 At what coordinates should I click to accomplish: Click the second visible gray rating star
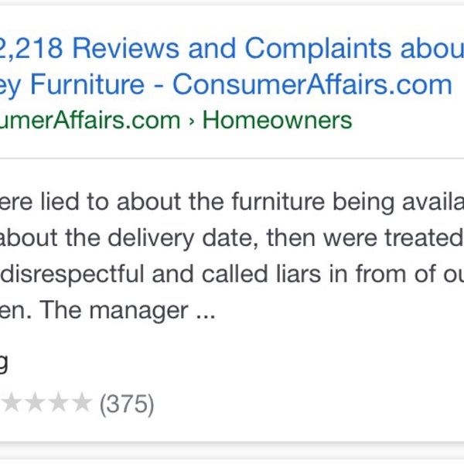tap(35, 401)
